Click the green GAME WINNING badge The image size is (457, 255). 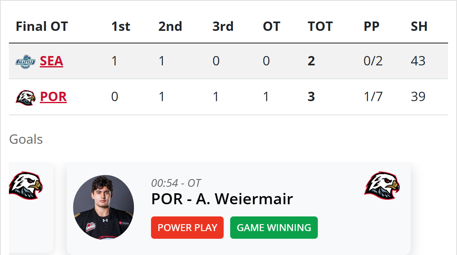(274, 227)
